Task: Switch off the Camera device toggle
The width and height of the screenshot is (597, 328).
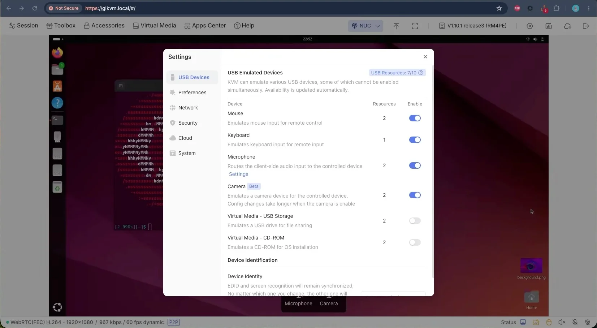Action: coord(415,195)
